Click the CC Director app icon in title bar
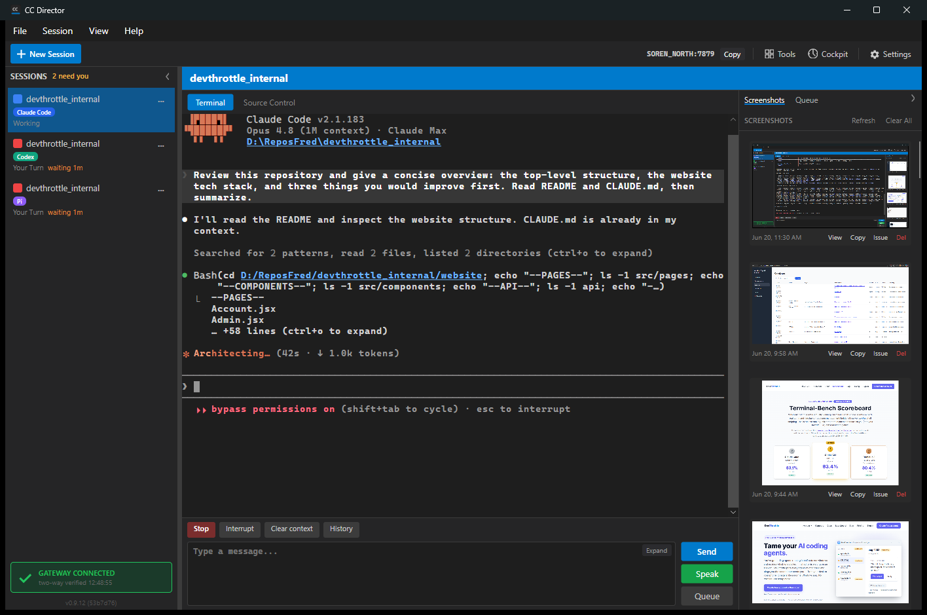This screenshot has width=927, height=615. 15,10
